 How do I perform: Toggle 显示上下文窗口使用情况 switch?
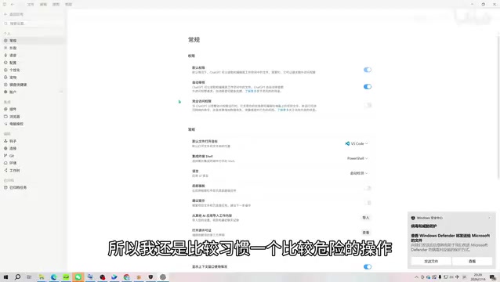(x=368, y=266)
